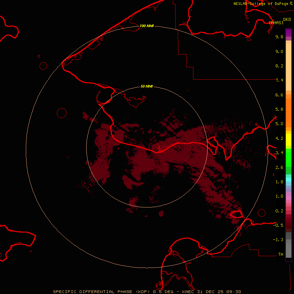This screenshot has height=294, width=294.
Task: Click the 9.8 value on color scale
Action: [279, 37]
